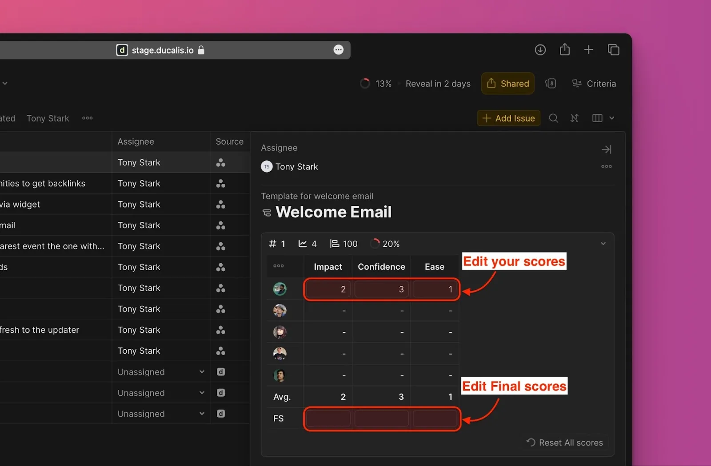The image size is (711, 466).
Task: Open the address bar ellipsis menu
Action: point(338,50)
